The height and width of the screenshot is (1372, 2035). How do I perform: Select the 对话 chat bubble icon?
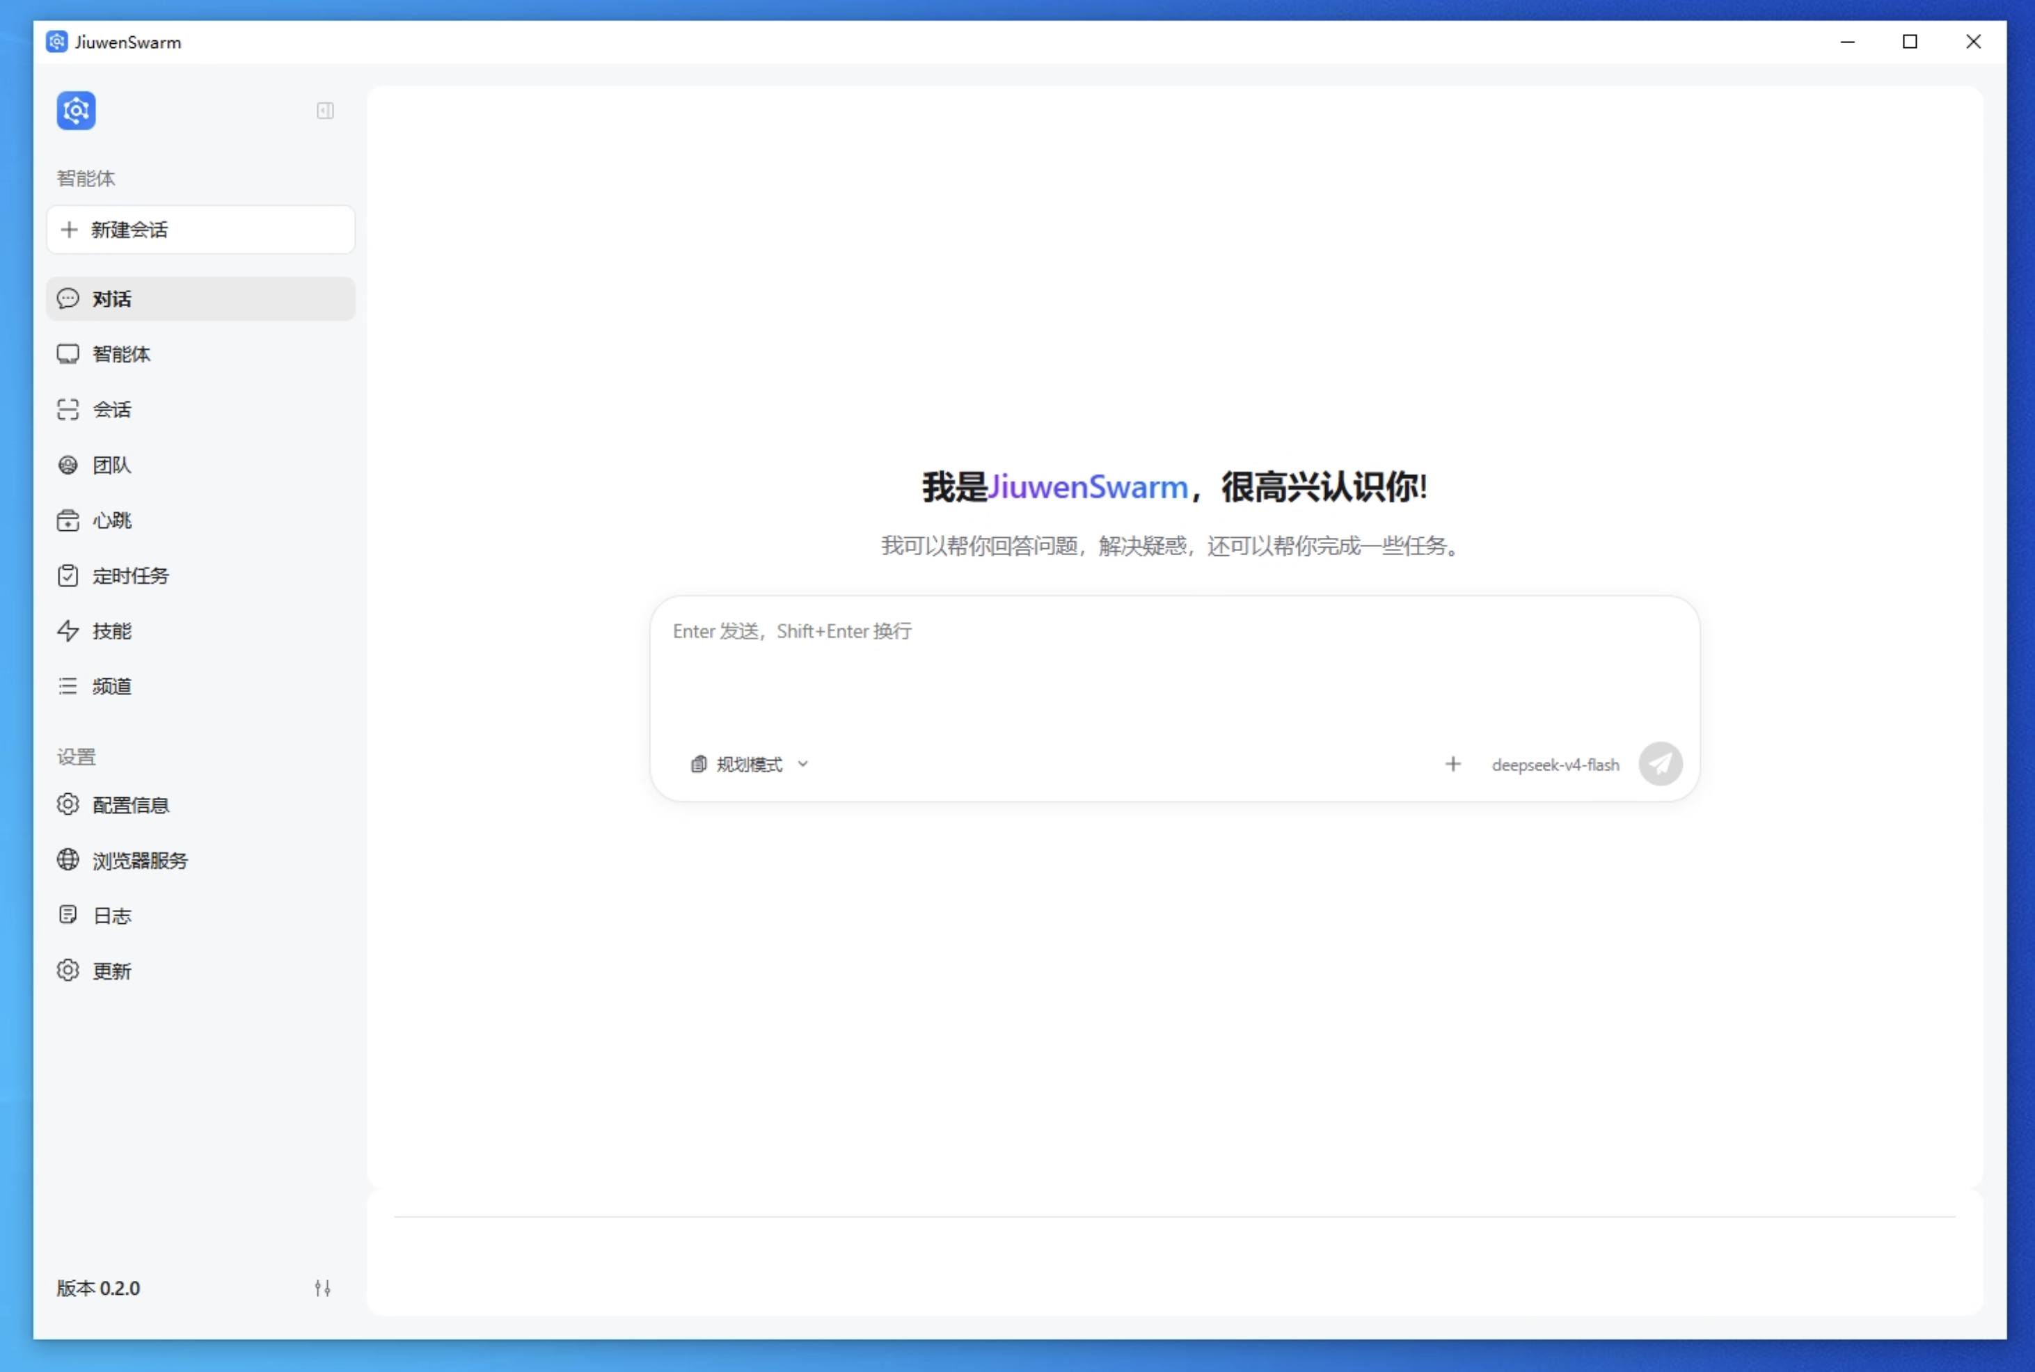68,299
